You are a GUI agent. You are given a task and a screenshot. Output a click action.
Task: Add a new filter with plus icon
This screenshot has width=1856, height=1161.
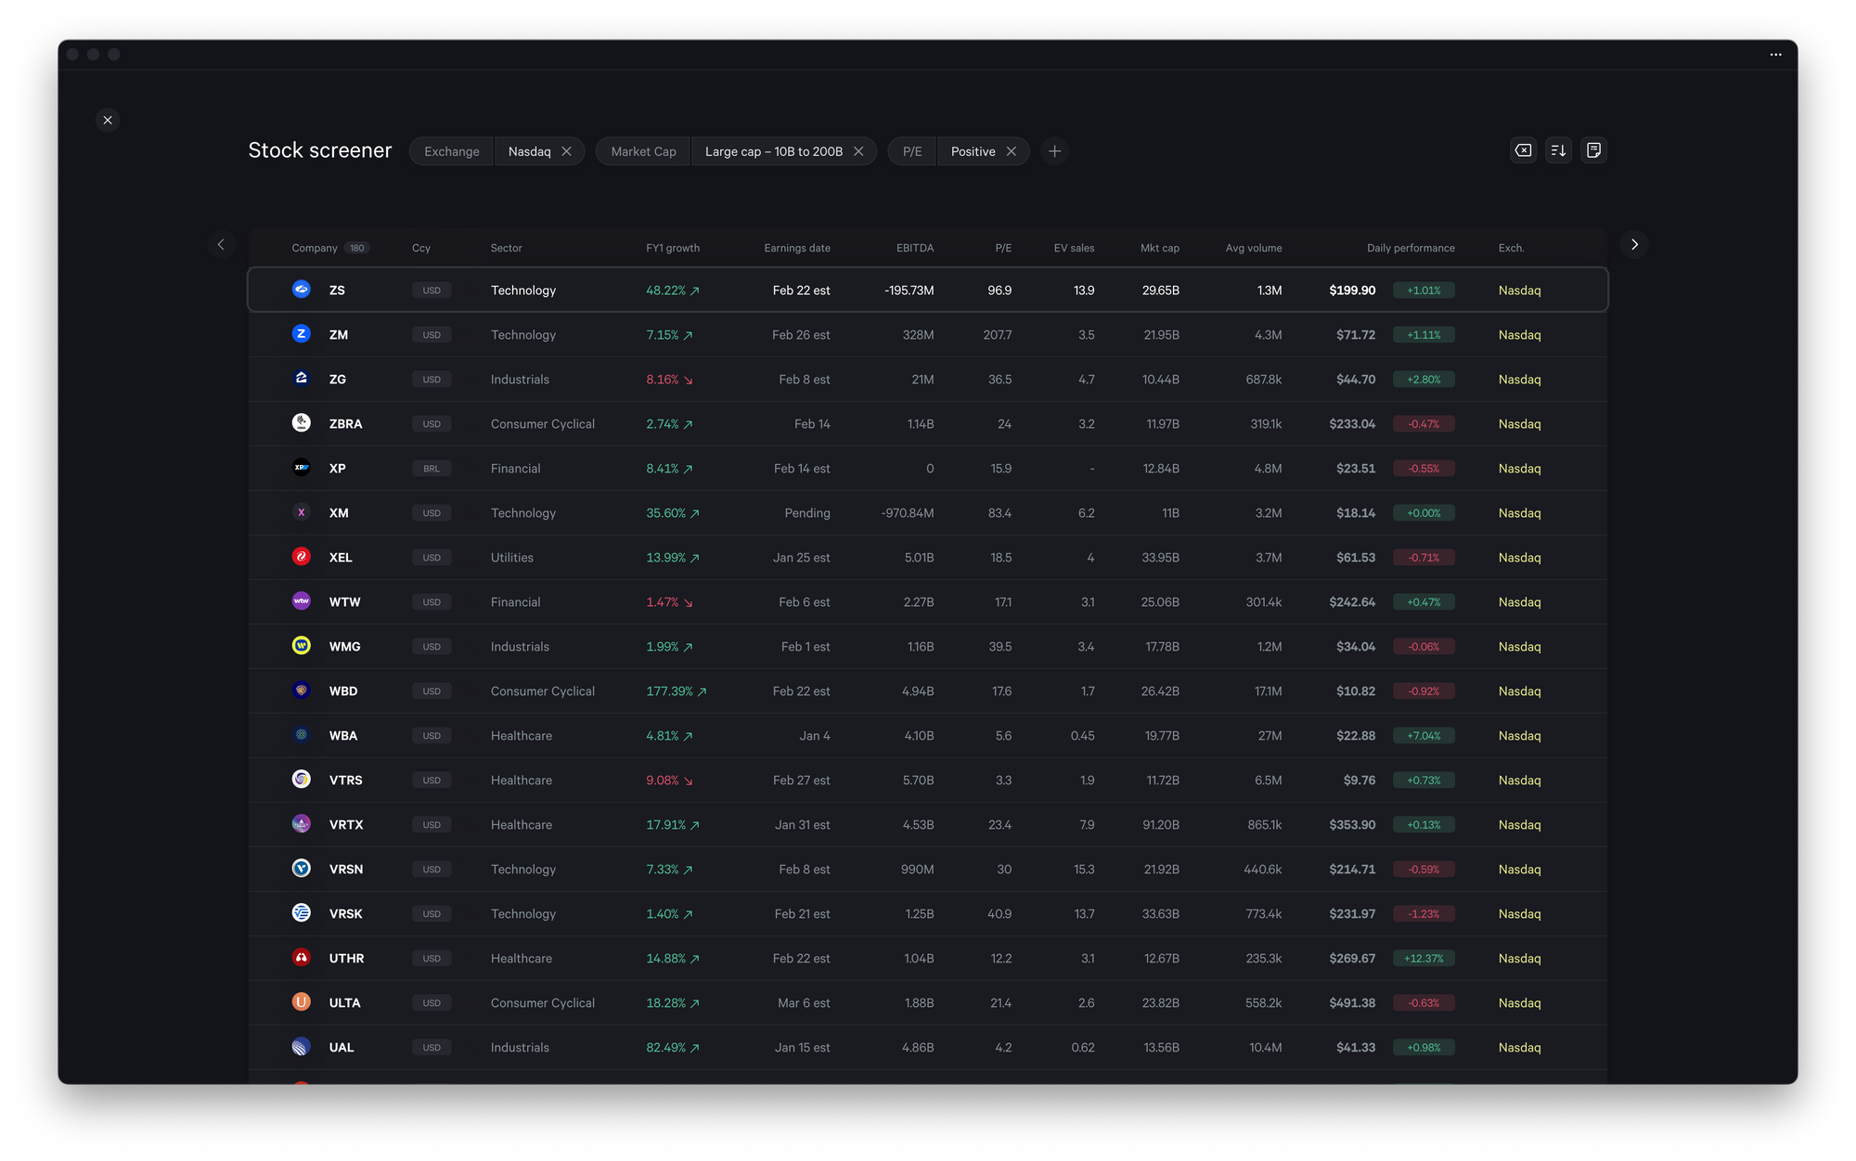click(x=1054, y=151)
